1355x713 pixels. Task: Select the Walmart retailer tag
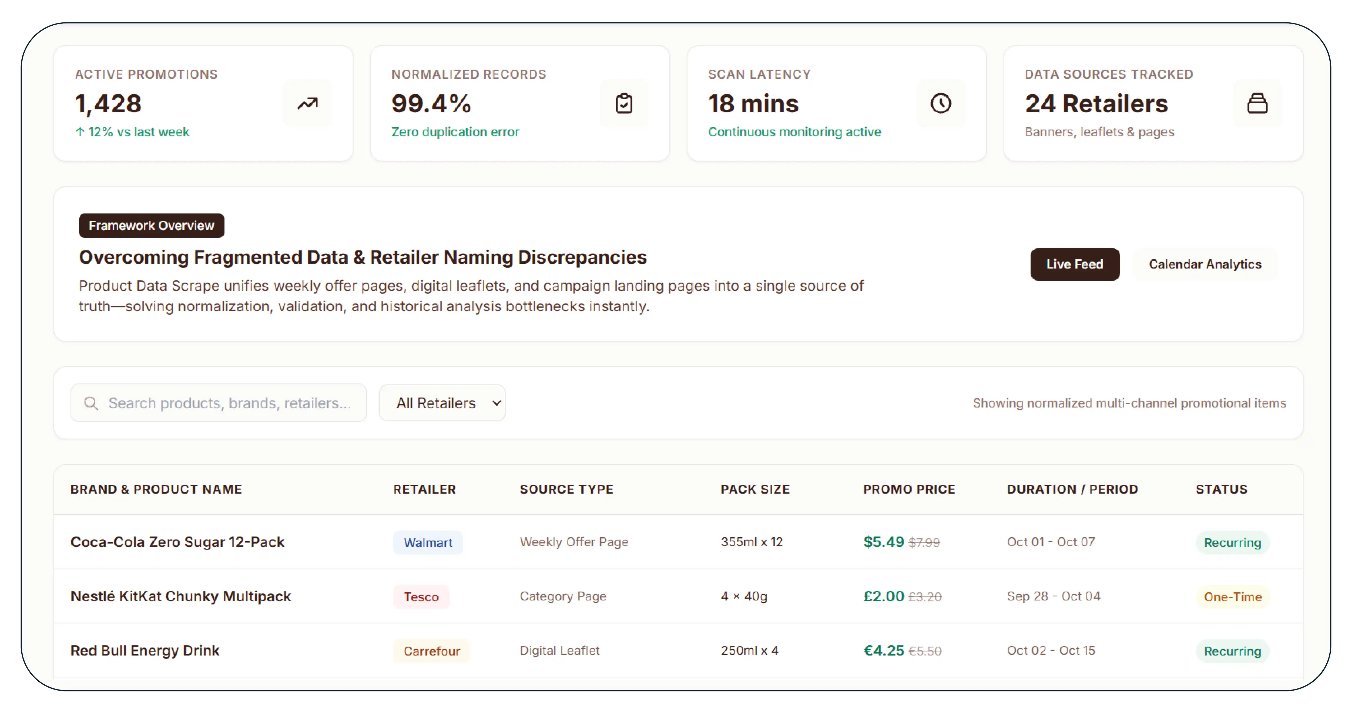pos(428,543)
